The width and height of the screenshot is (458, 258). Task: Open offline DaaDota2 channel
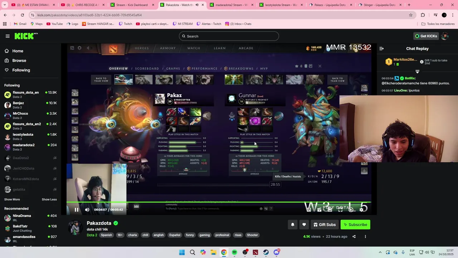(x=30, y=158)
